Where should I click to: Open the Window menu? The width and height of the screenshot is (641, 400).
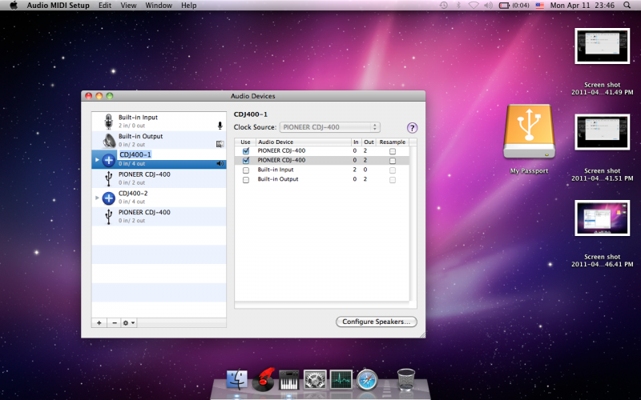[x=158, y=5]
